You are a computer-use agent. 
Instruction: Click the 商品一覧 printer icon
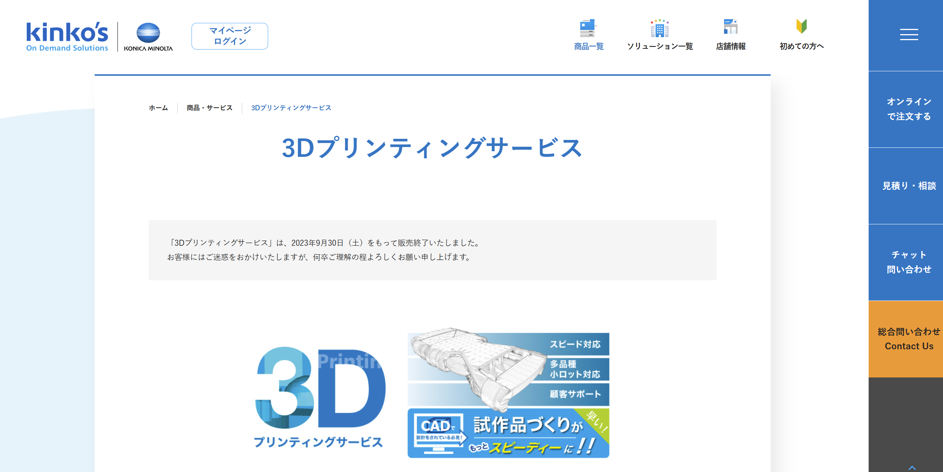tap(588, 28)
